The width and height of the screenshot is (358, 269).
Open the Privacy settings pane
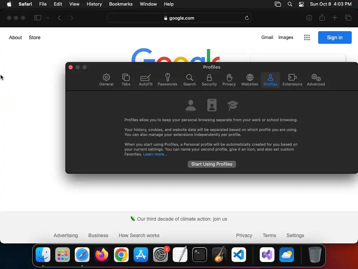point(229,80)
